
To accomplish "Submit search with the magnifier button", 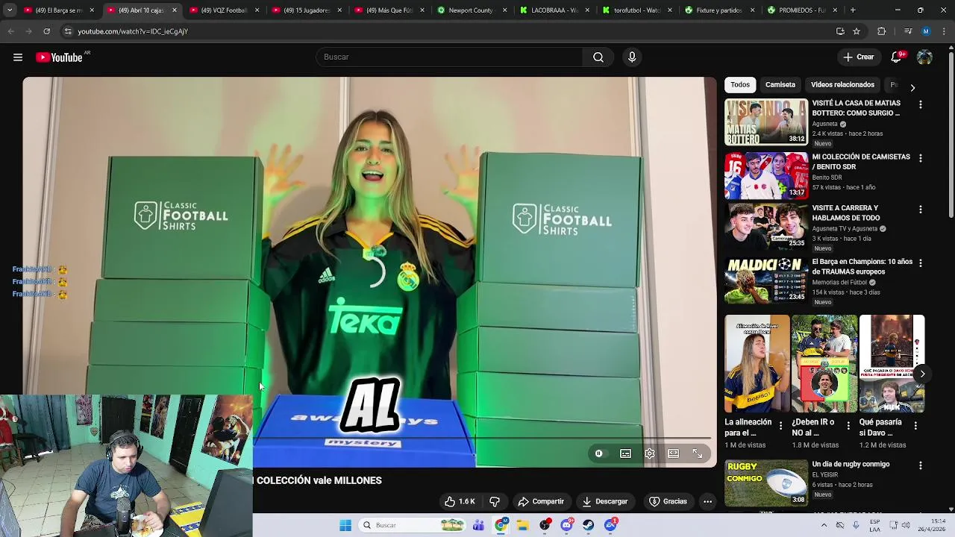I will [598, 57].
